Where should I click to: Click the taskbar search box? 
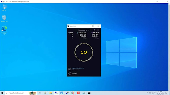(x=21, y=93)
